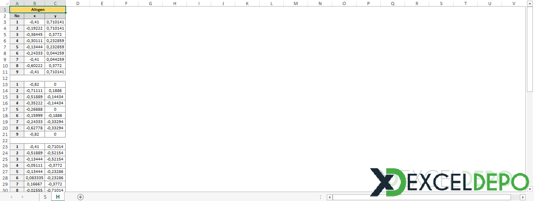The image size is (534, 201).
Task: Select column D header
Action: (x=78, y=3)
